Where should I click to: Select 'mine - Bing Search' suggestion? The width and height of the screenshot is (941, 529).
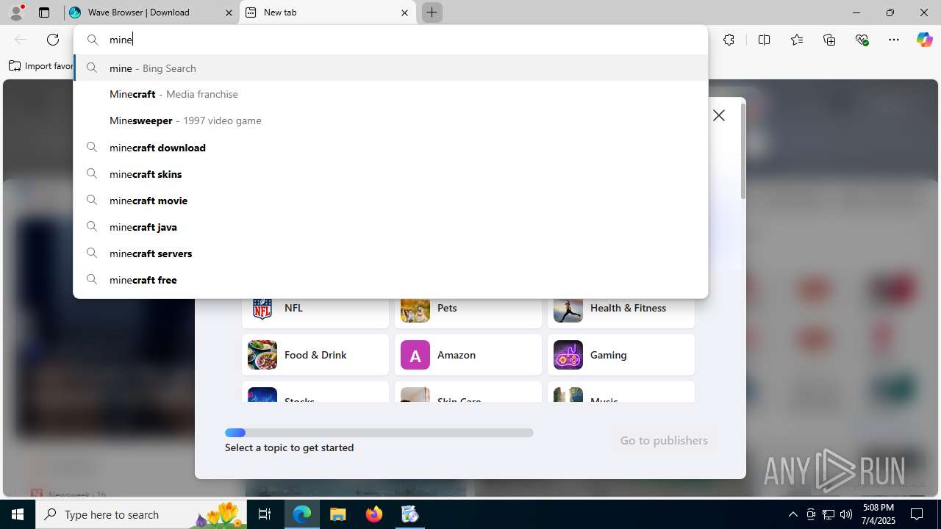tap(390, 68)
